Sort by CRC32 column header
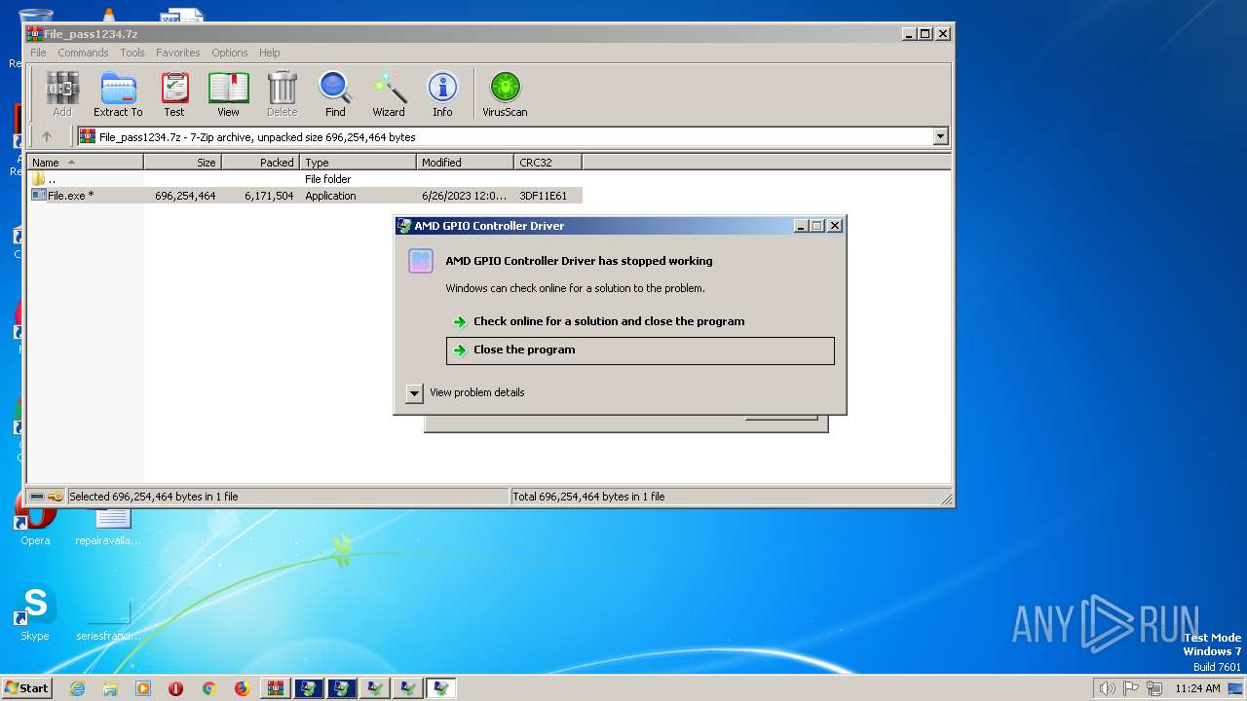1247x701 pixels. tap(548, 163)
